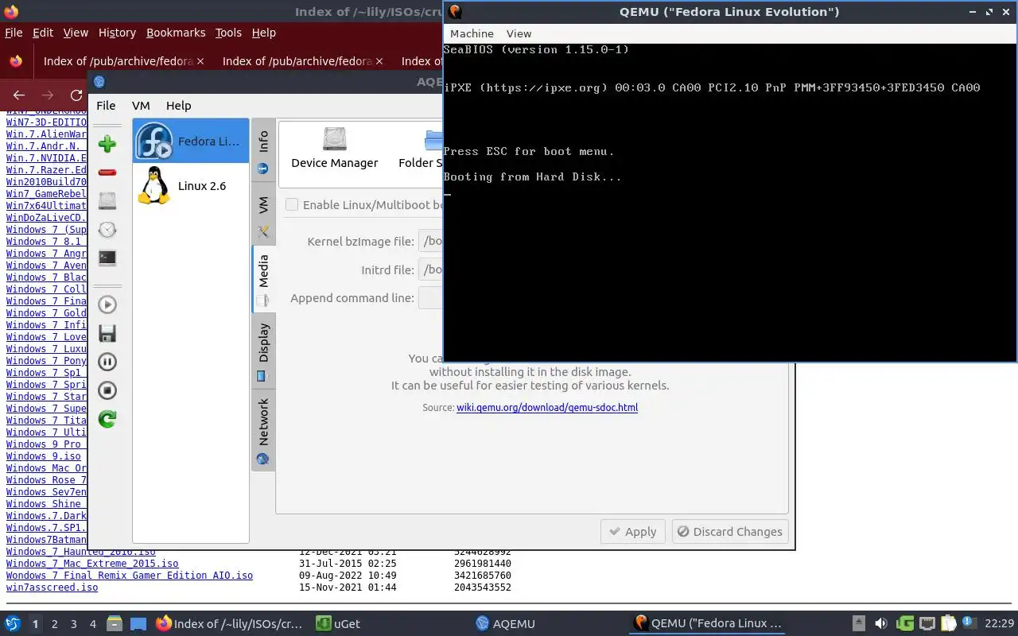Open the file manager from the taskbar
Viewport: 1018px width, 636px height.
(x=114, y=624)
